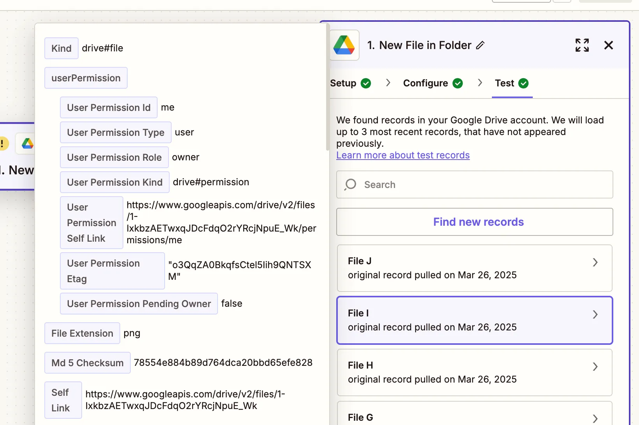Click the warning icon on the left step card
Image resolution: width=639 pixels, height=425 pixels.
point(3,144)
